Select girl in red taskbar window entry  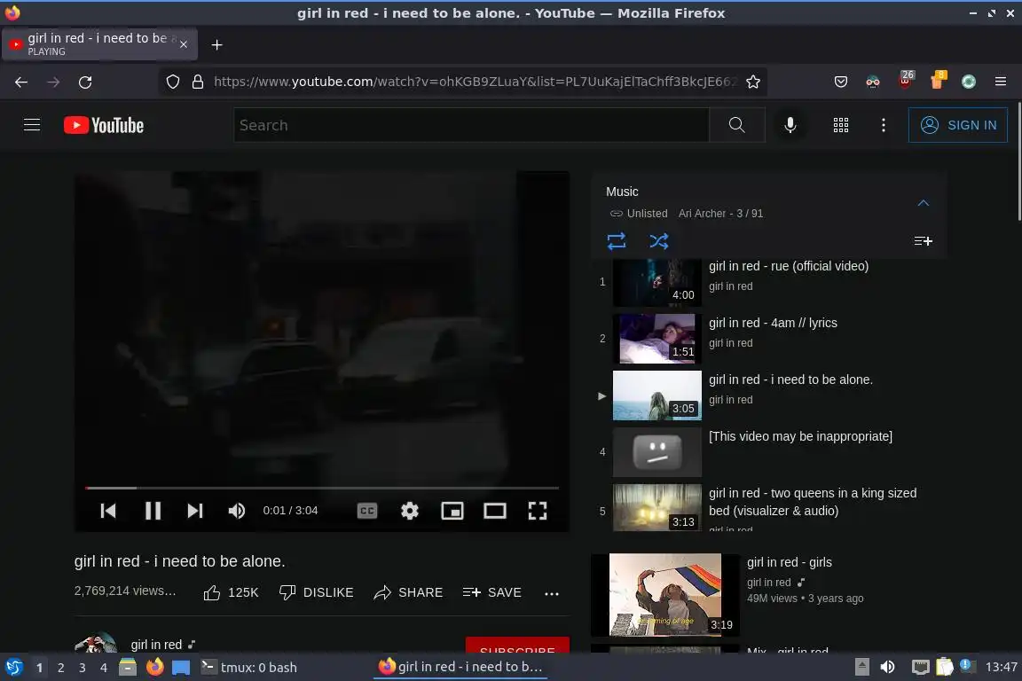coord(460,668)
